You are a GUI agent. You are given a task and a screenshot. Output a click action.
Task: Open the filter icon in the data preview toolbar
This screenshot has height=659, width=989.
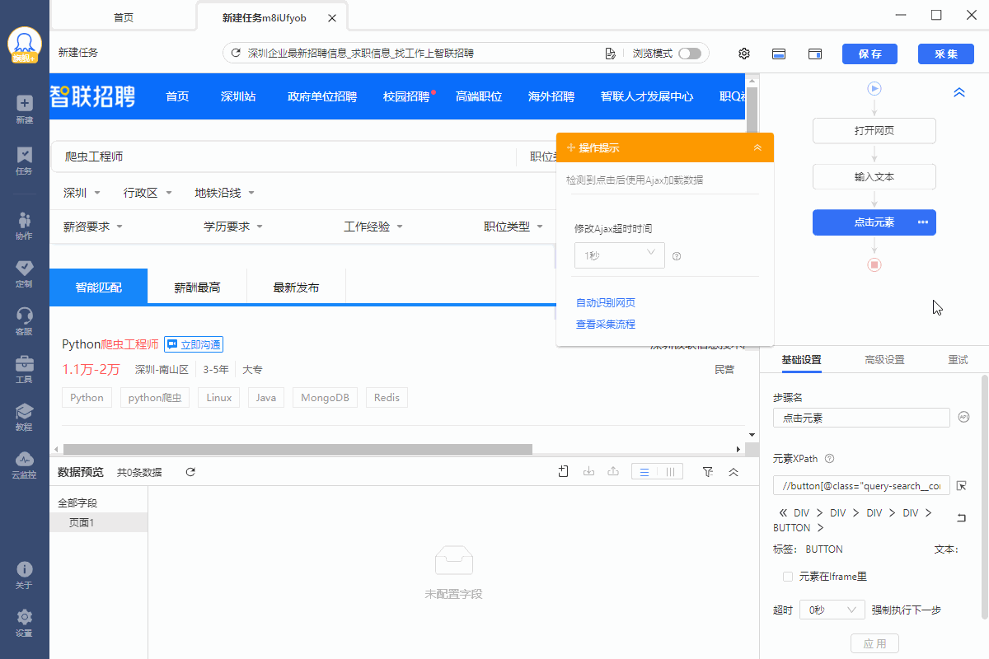coord(707,472)
